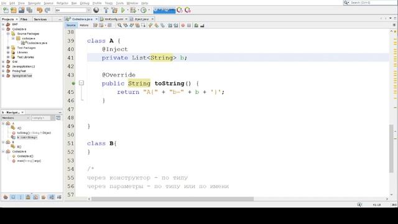Click the globe browser icon in toolbar
Image resolution: width=398 pixels, height=224 pixels.
[96, 10]
